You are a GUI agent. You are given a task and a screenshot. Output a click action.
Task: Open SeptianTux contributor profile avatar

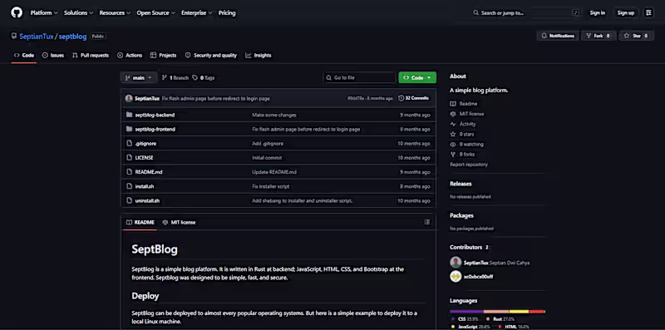456,263
